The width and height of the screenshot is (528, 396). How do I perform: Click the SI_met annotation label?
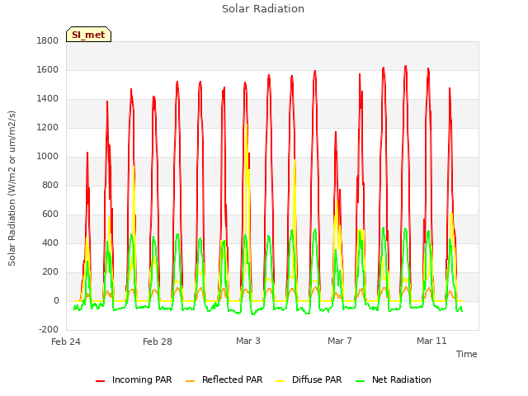click(88, 35)
